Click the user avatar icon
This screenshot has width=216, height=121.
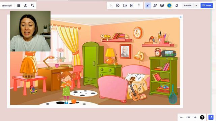169,5
